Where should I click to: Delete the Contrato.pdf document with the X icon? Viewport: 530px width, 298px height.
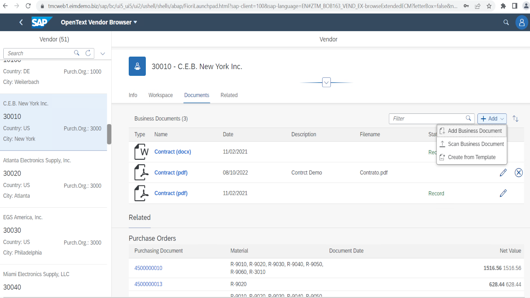point(518,173)
